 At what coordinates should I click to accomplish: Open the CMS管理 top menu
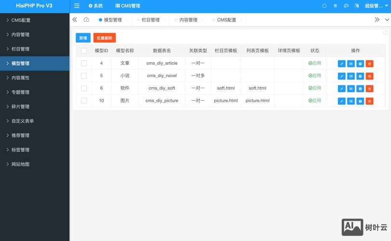(128, 6)
